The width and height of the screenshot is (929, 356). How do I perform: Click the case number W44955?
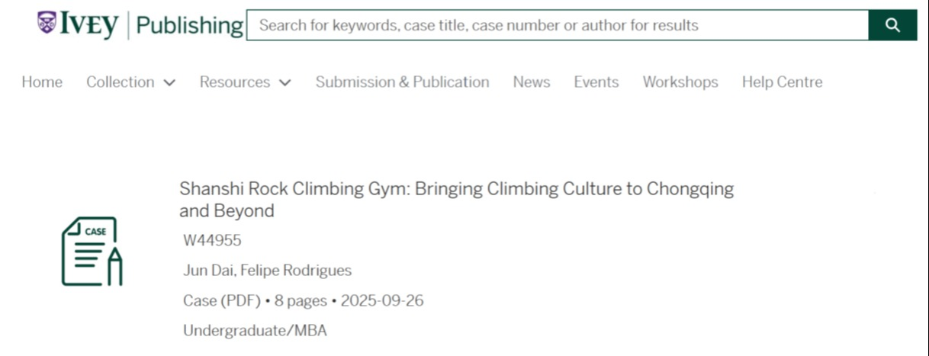coord(212,241)
